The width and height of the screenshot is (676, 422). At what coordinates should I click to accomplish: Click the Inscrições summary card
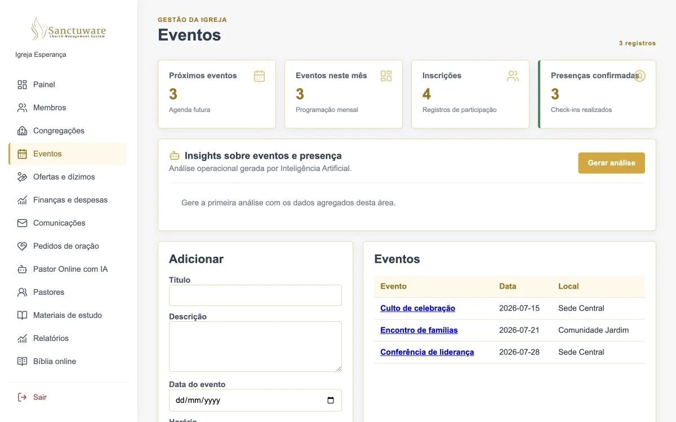pyautogui.click(x=470, y=94)
